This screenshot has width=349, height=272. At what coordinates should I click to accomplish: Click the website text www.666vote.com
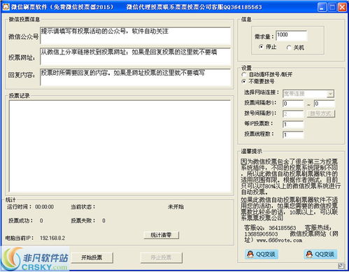(x=279, y=241)
